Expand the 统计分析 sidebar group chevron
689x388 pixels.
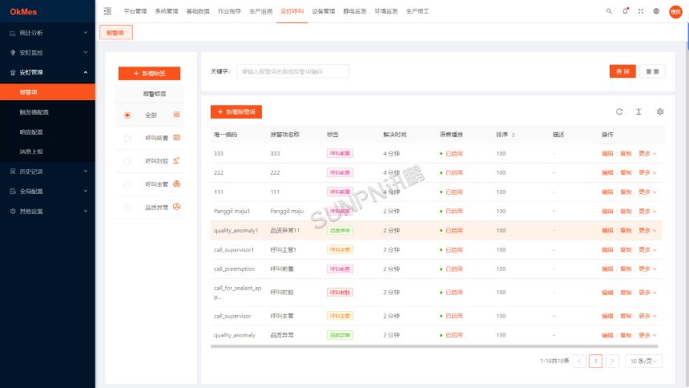click(x=85, y=33)
